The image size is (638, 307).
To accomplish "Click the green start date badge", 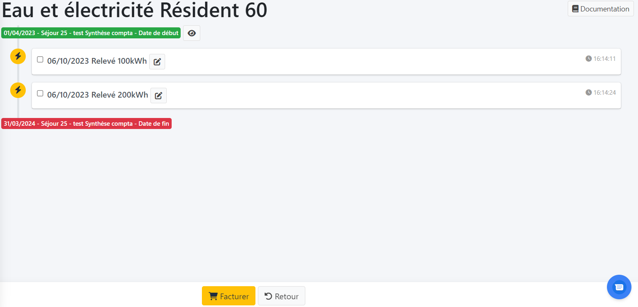I will (91, 33).
